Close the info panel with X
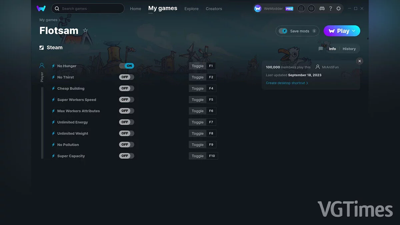 coord(359,61)
